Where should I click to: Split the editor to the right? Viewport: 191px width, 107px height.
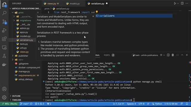pyautogui.click(x=182, y=3)
